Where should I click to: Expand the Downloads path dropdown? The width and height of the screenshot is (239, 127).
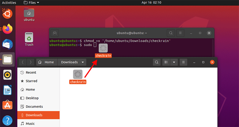point(83,62)
